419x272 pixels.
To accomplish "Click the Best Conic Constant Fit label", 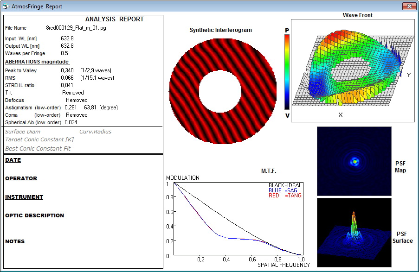I will tap(38, 149).
